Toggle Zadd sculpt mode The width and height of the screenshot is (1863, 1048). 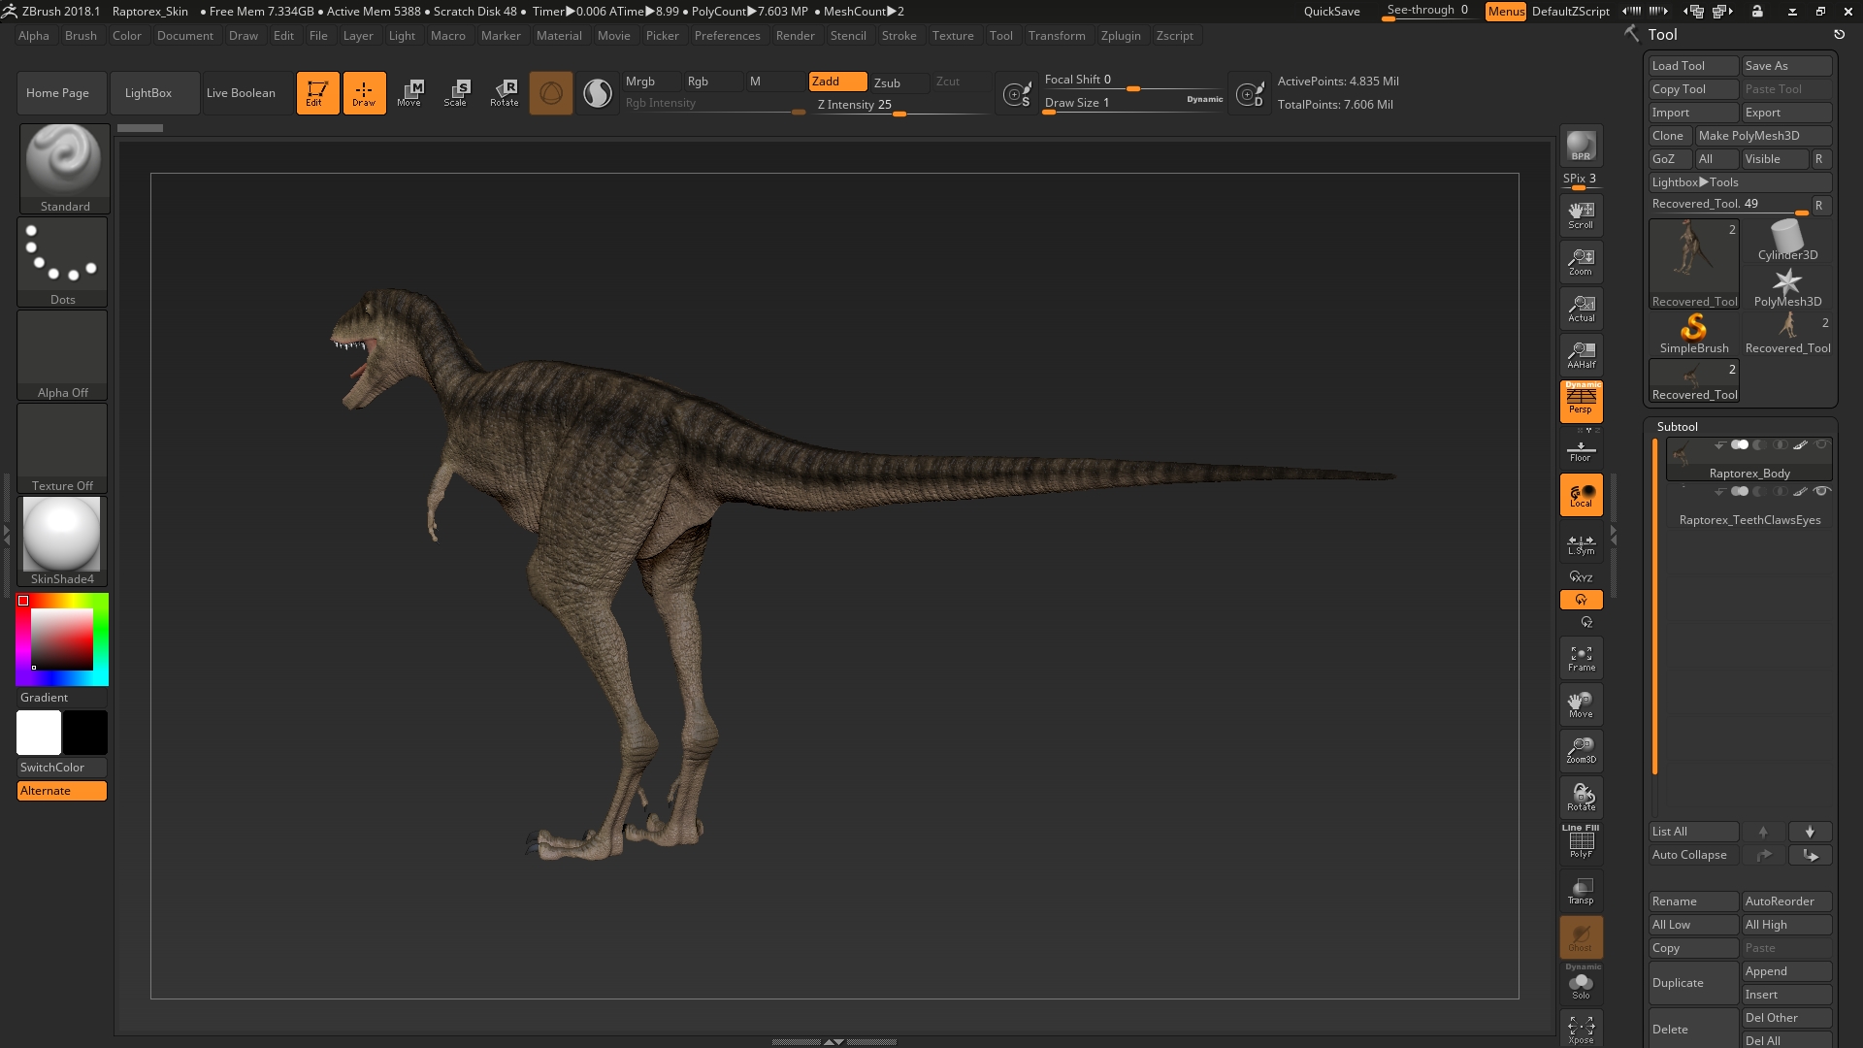837,82
